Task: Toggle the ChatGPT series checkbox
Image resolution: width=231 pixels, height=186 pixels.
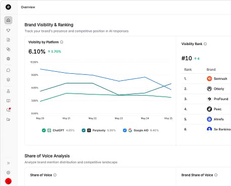Action: (x=44, y=130)
